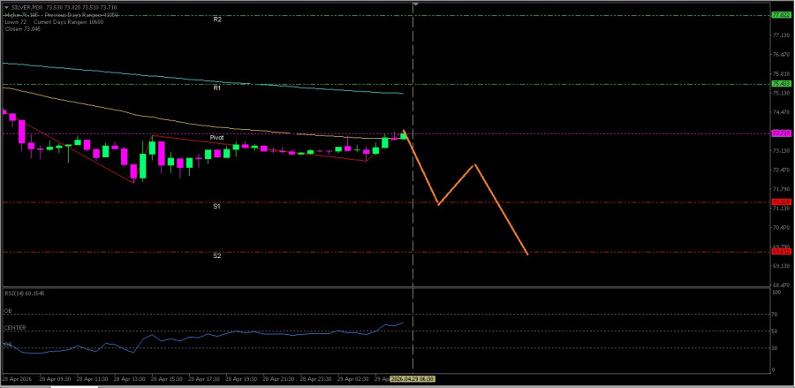Image resolution: width=795 pixels, height=388 pixels.
Task: Click the magenta 73.717 current price tag
Action: click(780, 133)
